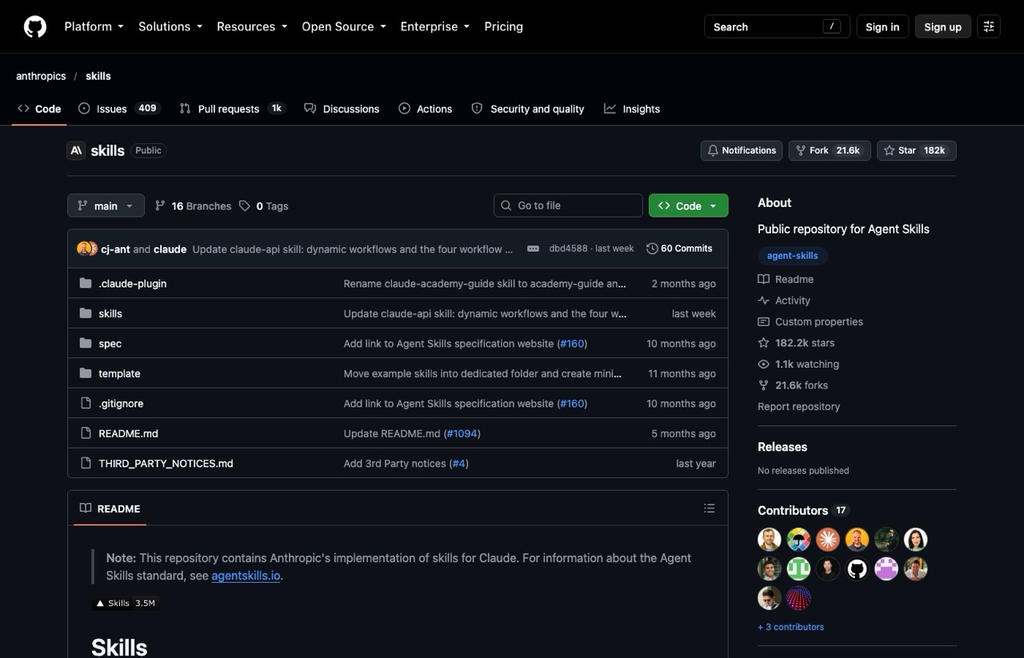Fork the skills repository
The height and width of the screenshot is (658, 1024).
click(830, 150)
